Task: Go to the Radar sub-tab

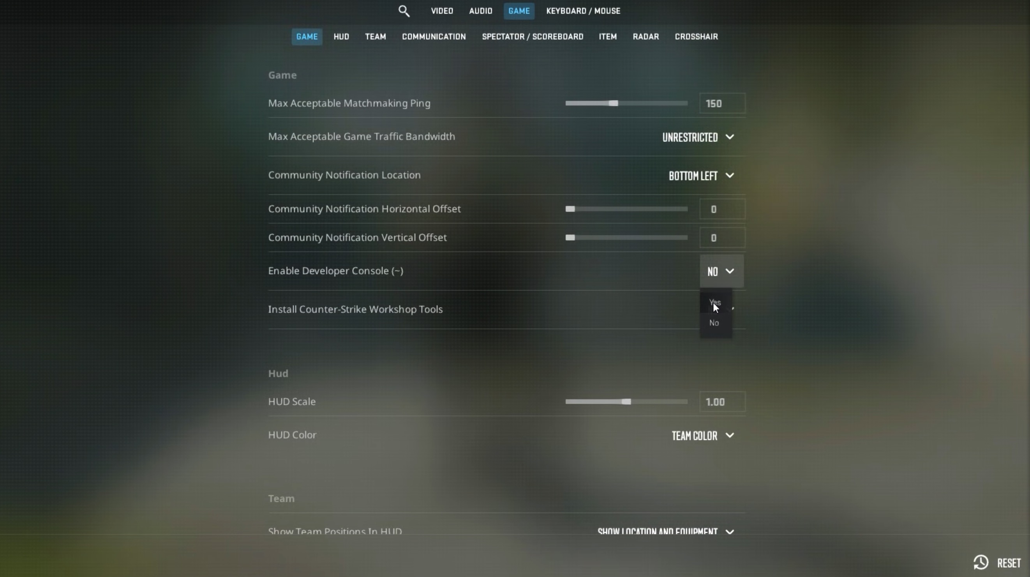Action: (x=646, y=36)
